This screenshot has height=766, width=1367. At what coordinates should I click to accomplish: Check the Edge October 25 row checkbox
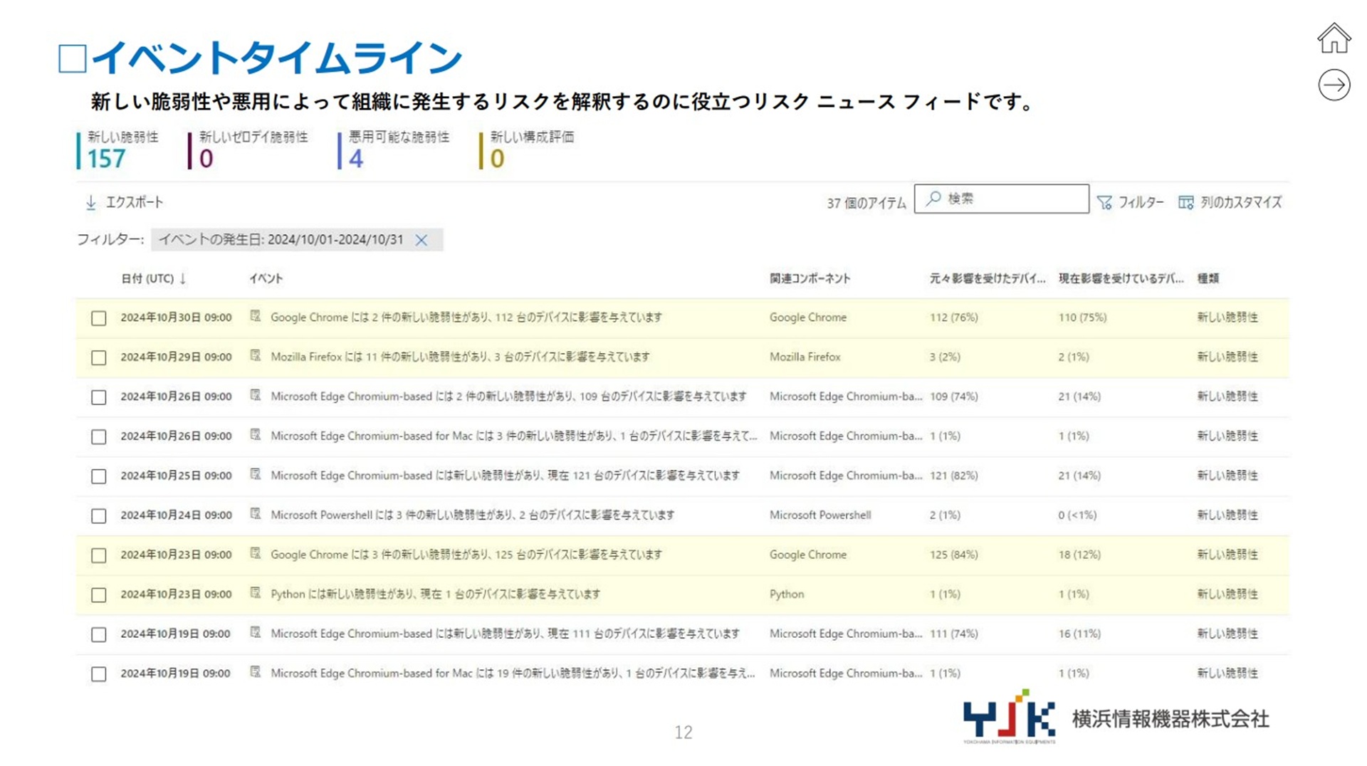(99, 476)
